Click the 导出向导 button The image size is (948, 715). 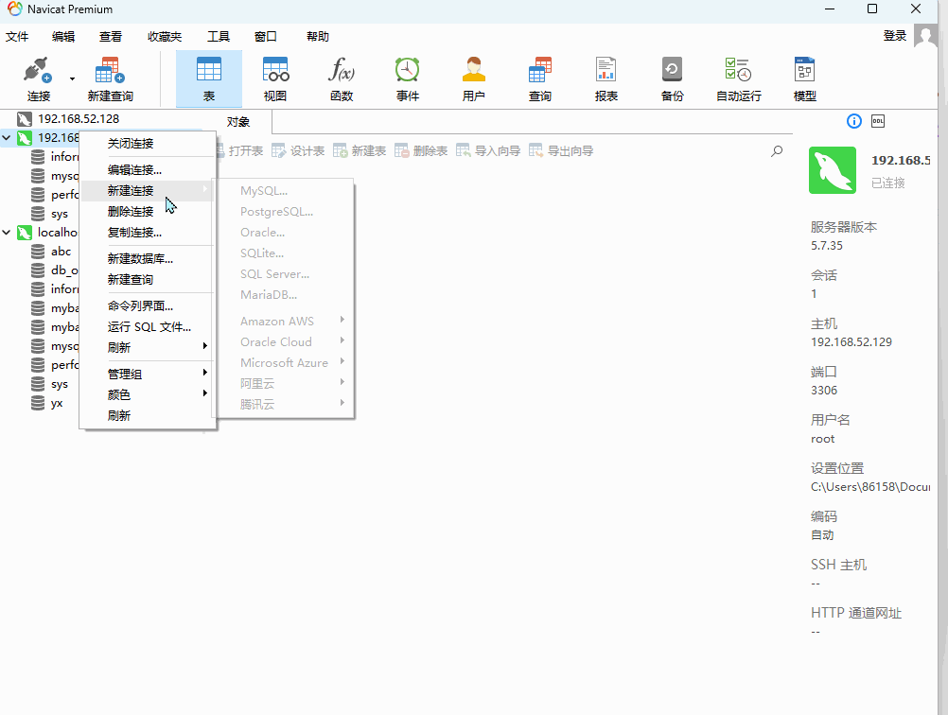561,151
